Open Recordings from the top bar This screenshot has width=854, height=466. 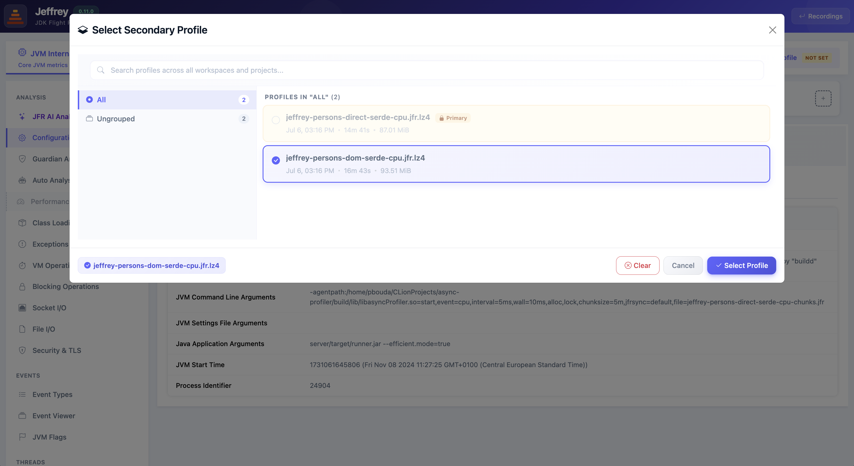820,16
